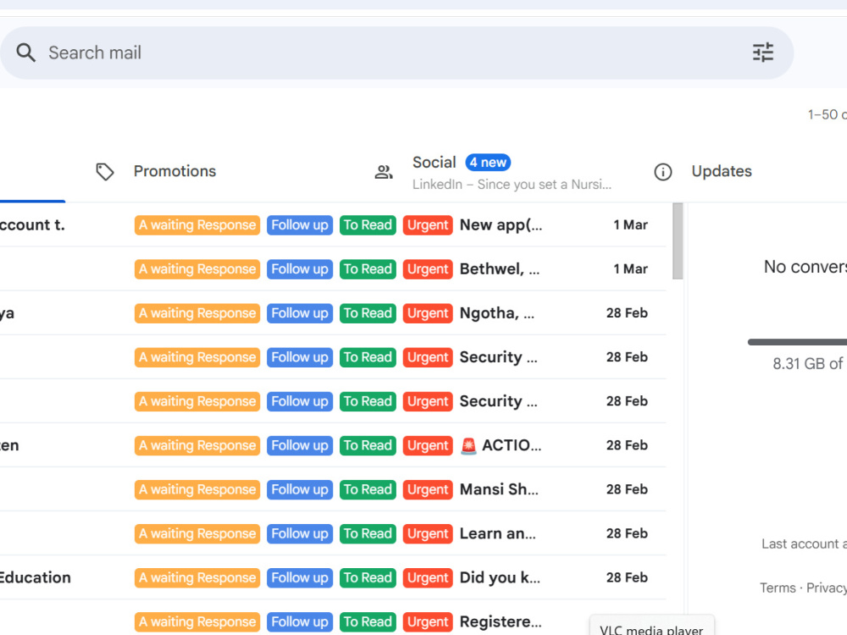The image size is (847, 635).
Task: Click the VLC media player tooltip
Action: point(651,627)
